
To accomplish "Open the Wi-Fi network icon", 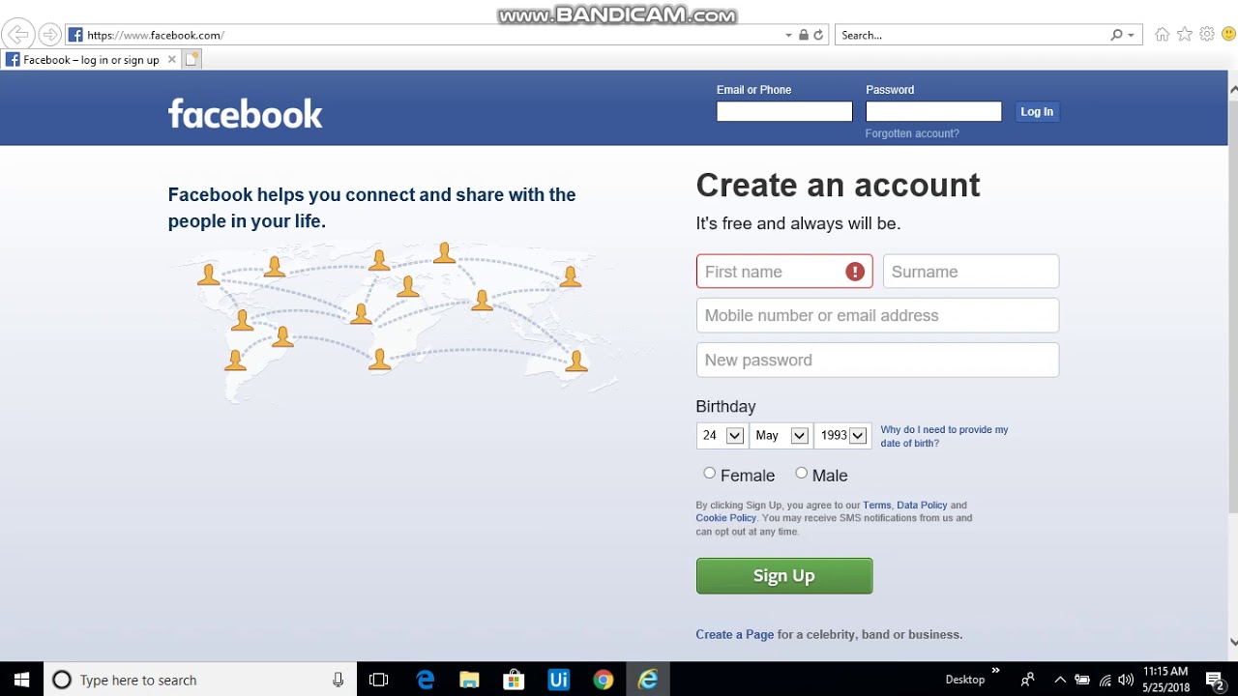I will click(1105, 680).
